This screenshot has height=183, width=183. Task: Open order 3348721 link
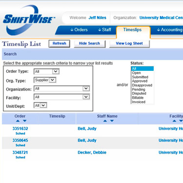pos(20,152)
